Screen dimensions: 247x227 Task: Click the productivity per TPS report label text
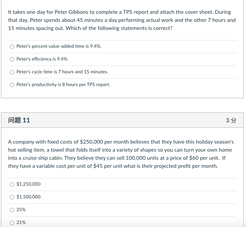click(63, 84)
